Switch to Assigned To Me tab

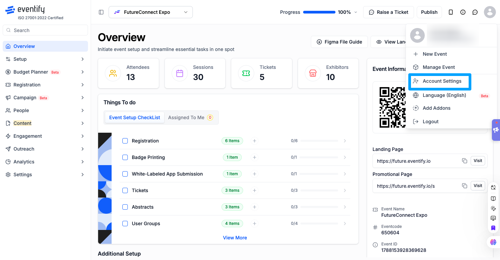[190, 118]
